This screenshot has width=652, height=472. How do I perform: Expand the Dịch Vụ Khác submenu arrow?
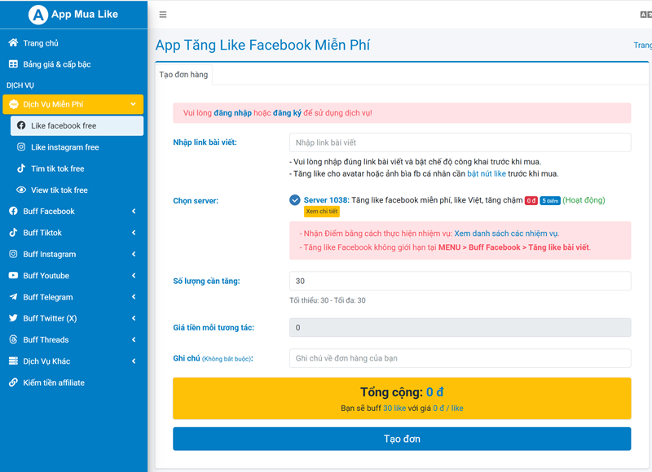coord(134,361)
